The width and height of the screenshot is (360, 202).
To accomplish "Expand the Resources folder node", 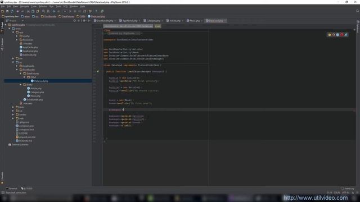I will [x=17, y=40].
